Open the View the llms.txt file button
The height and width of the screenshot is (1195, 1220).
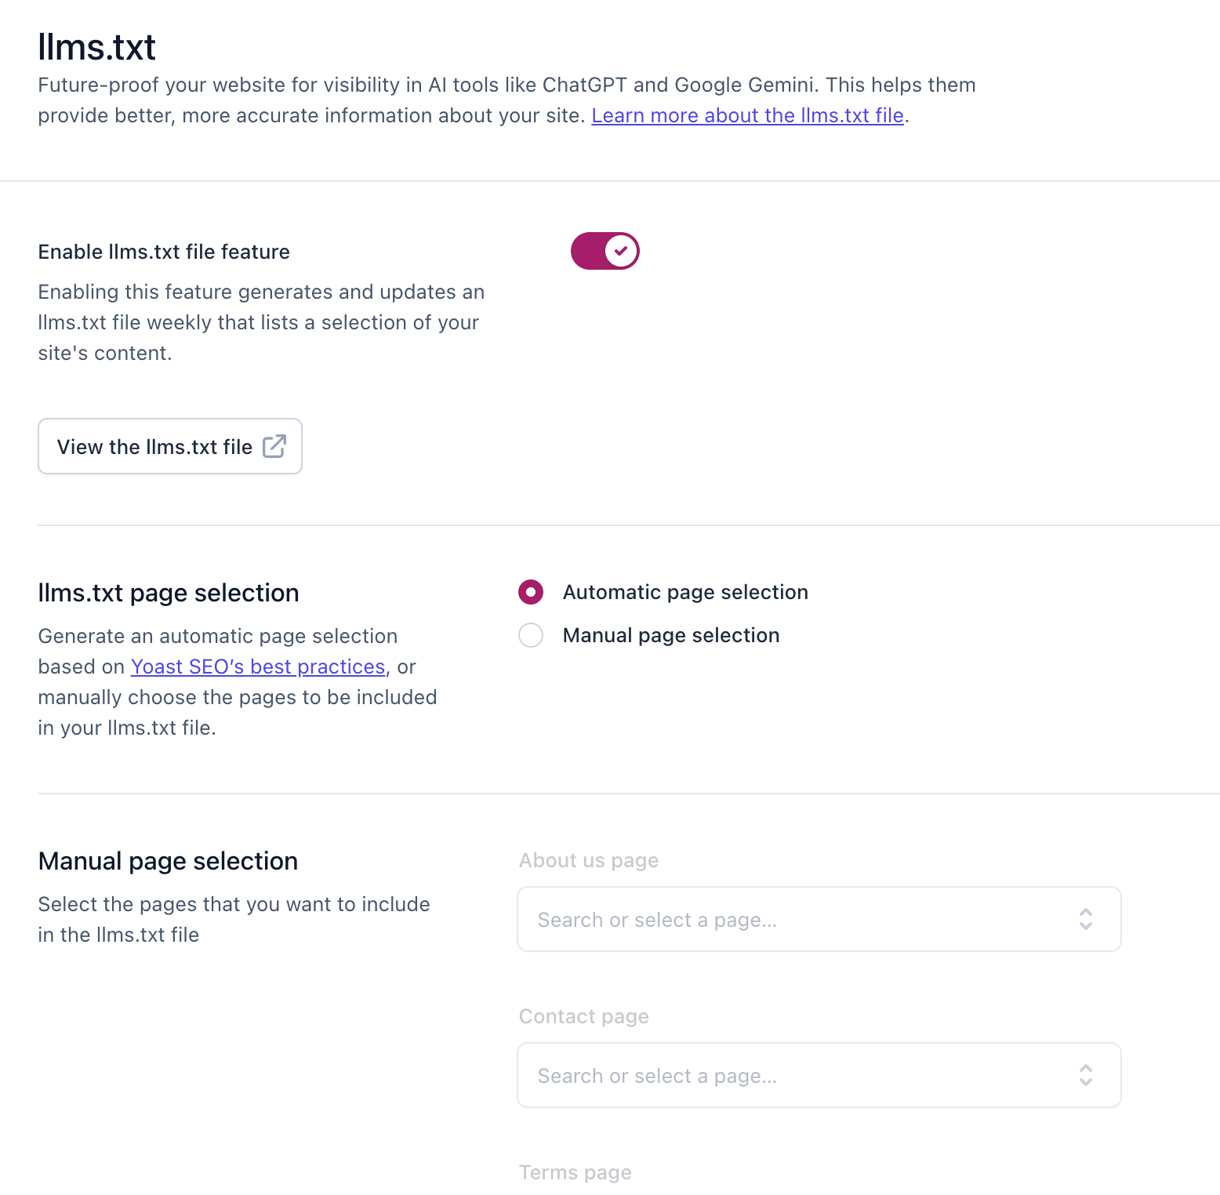pyautogui.click(x=169, y=446)
